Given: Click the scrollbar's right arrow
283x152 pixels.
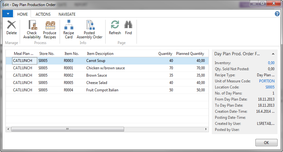Looking at the screenshot, I should pos(206,129).
